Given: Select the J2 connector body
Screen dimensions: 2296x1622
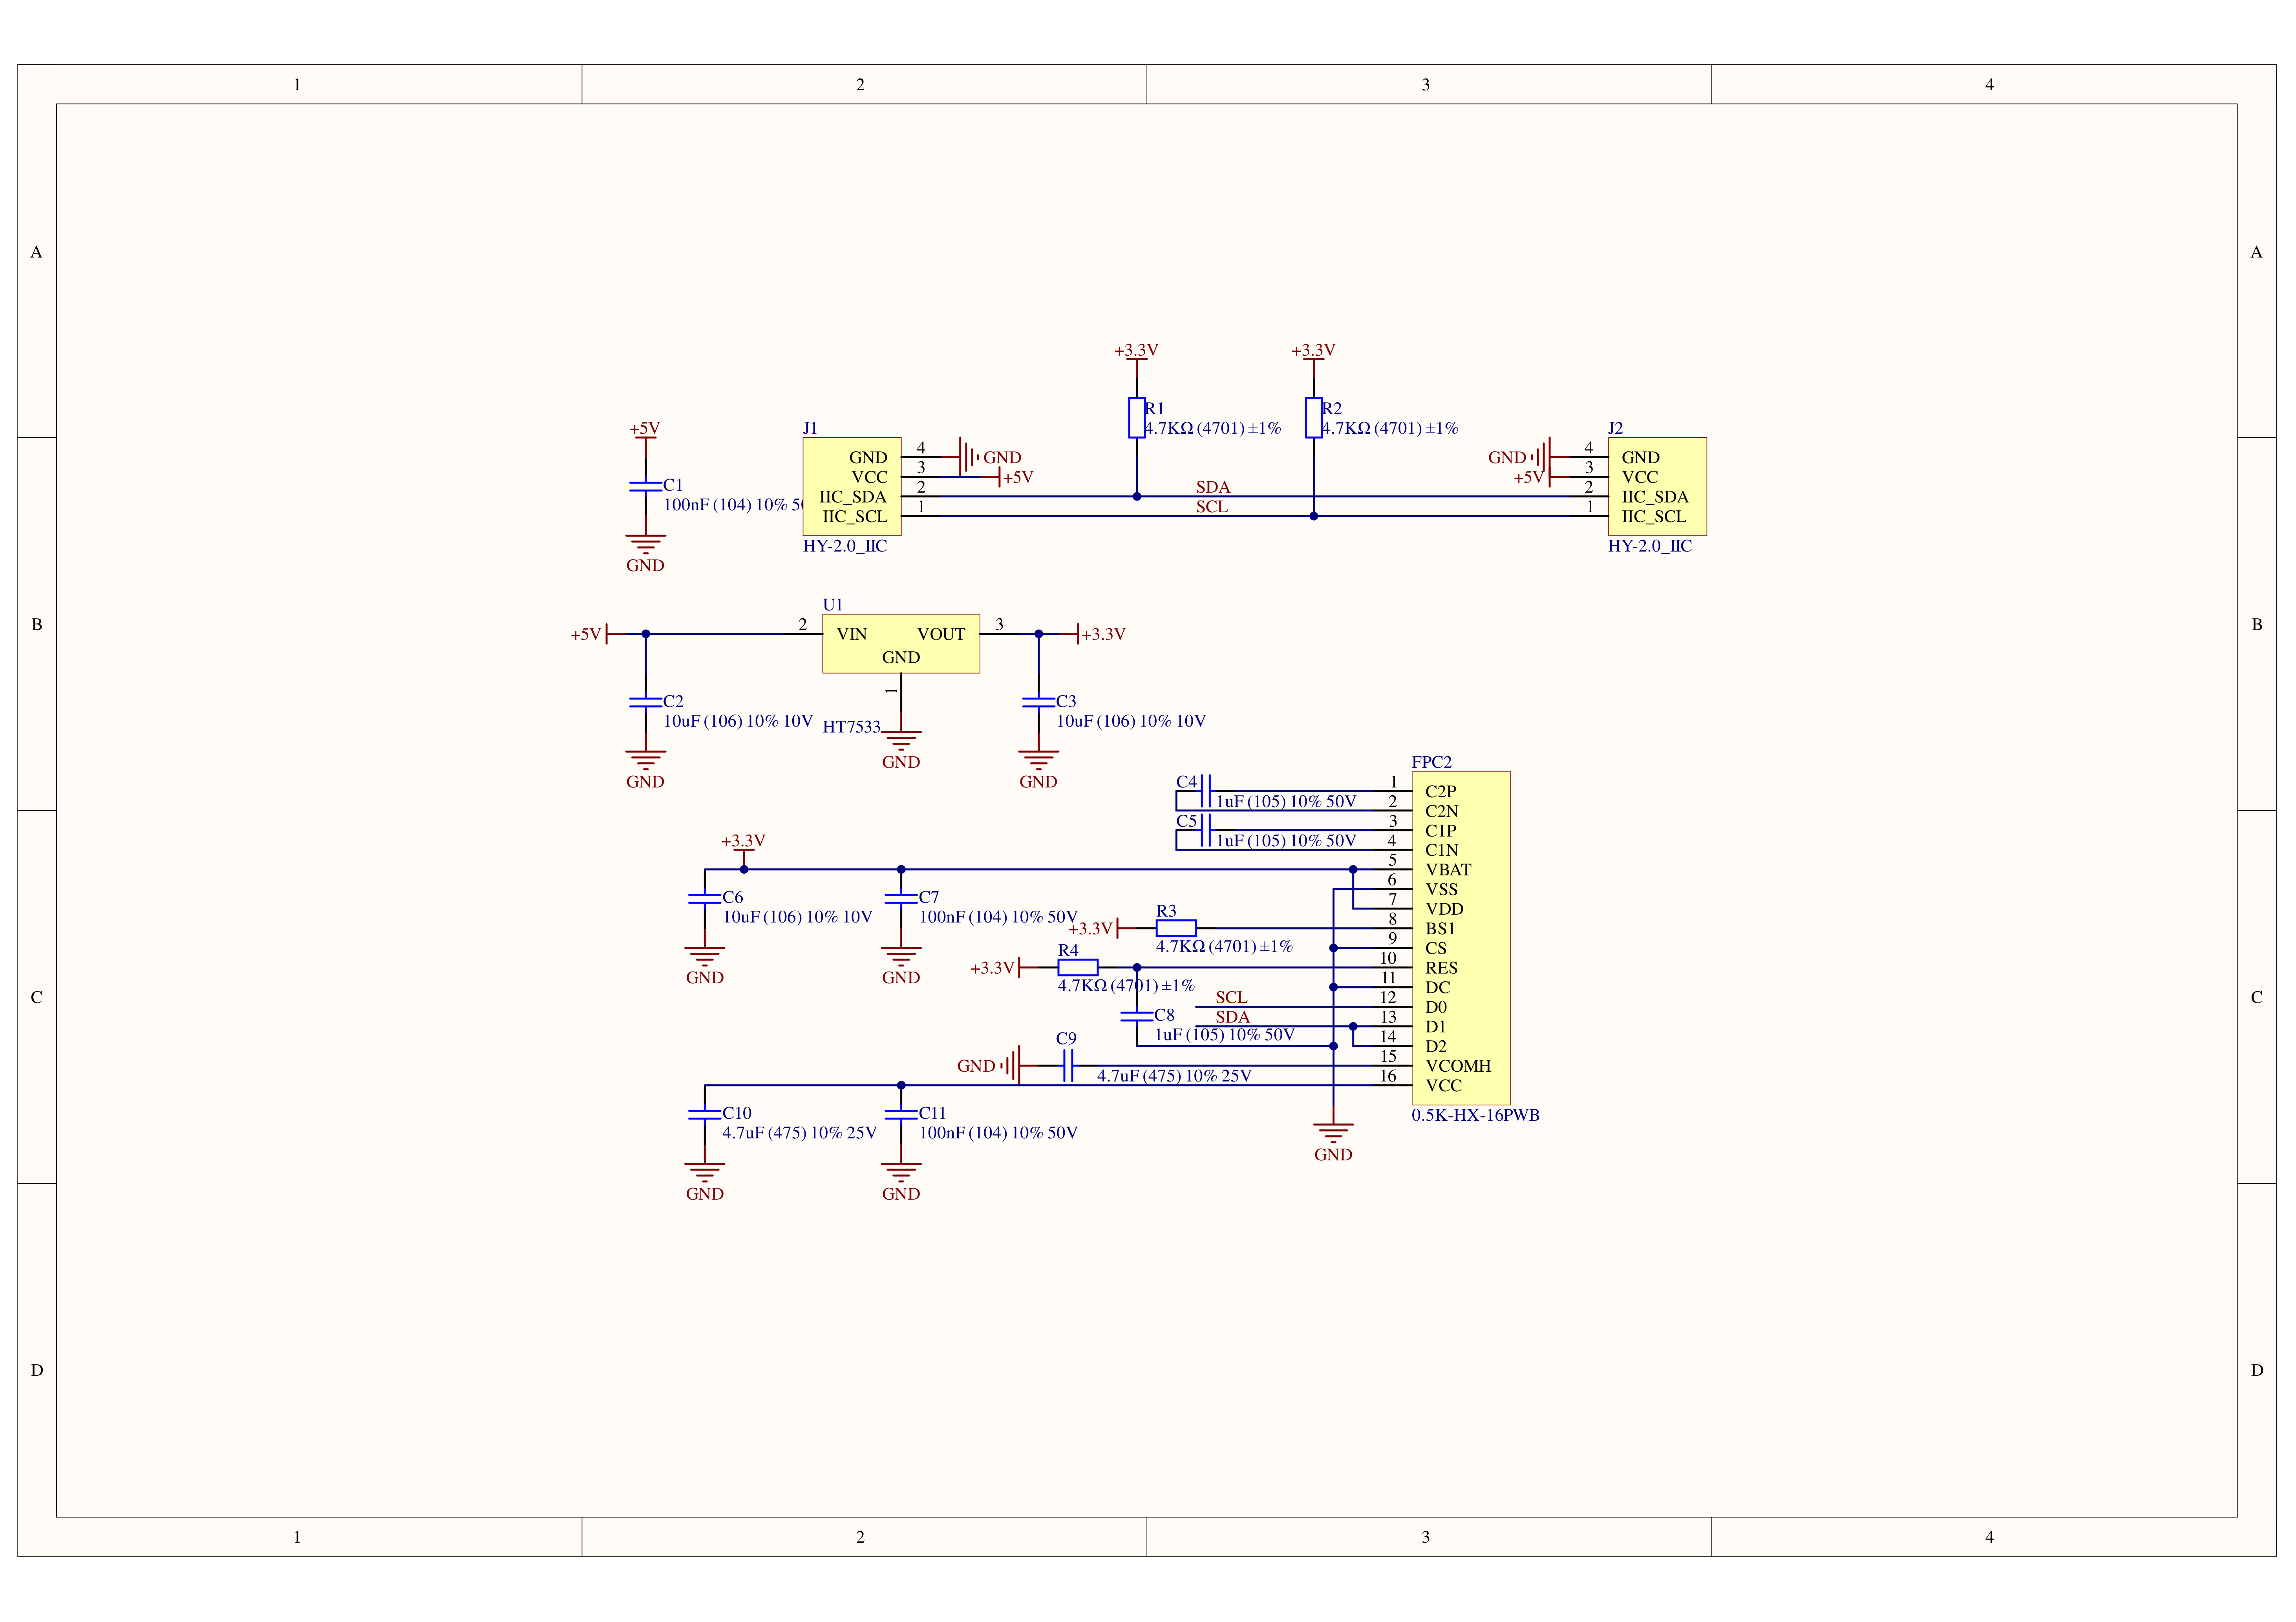Looking at the screenshot, I should pos(1657,487).
